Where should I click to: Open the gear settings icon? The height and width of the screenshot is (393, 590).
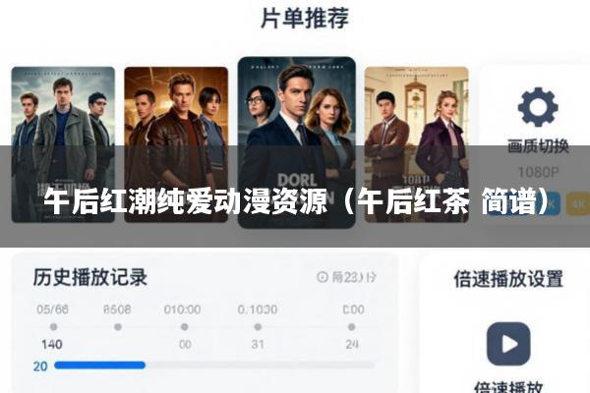[538, 107]
